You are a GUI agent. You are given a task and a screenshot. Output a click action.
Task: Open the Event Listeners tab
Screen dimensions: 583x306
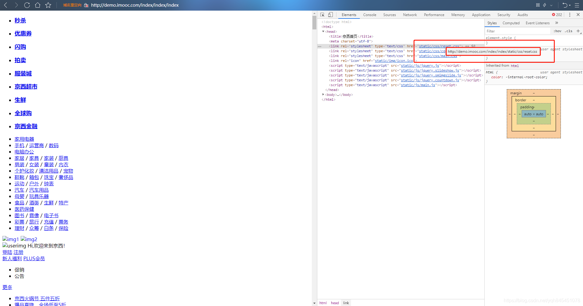click(x=537, y=23)
